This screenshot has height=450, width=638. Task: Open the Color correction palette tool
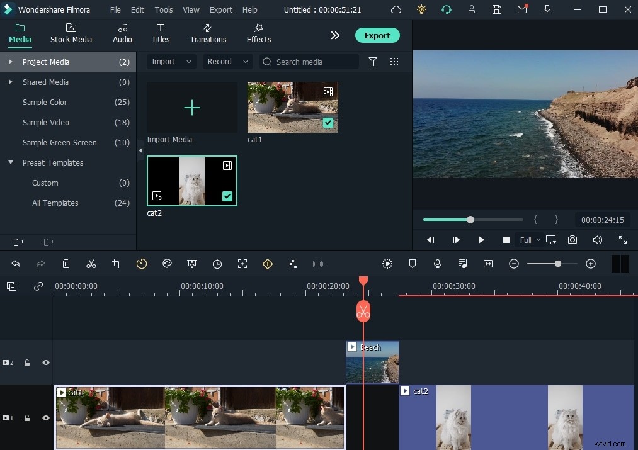(x=167, y=264)
